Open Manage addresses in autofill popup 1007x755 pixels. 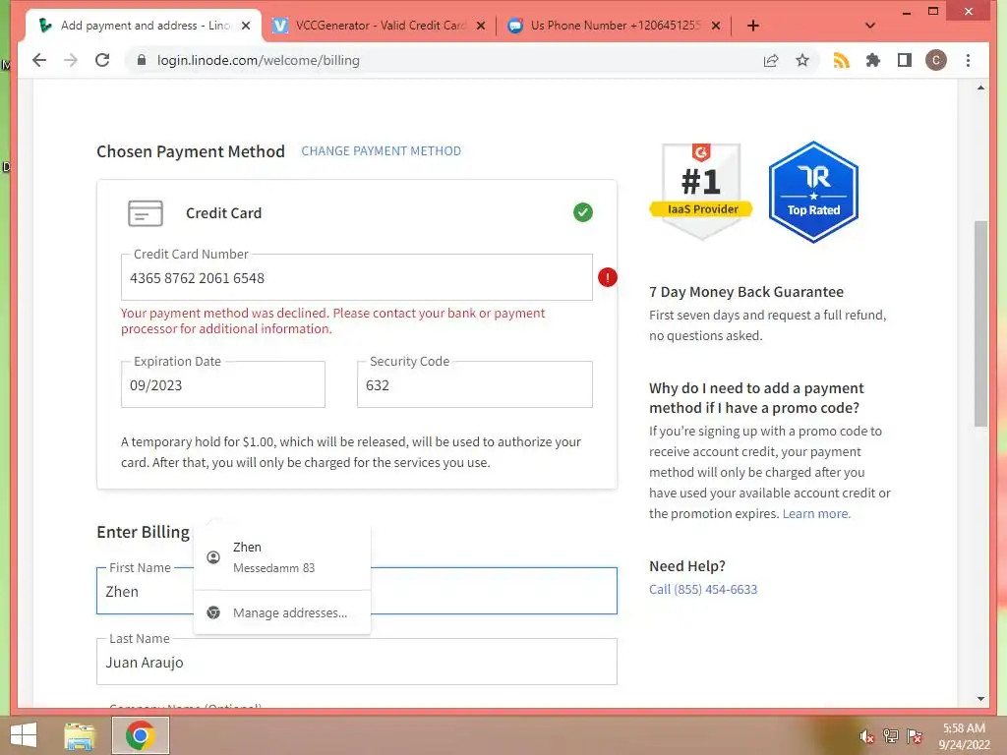click(282, 613)
